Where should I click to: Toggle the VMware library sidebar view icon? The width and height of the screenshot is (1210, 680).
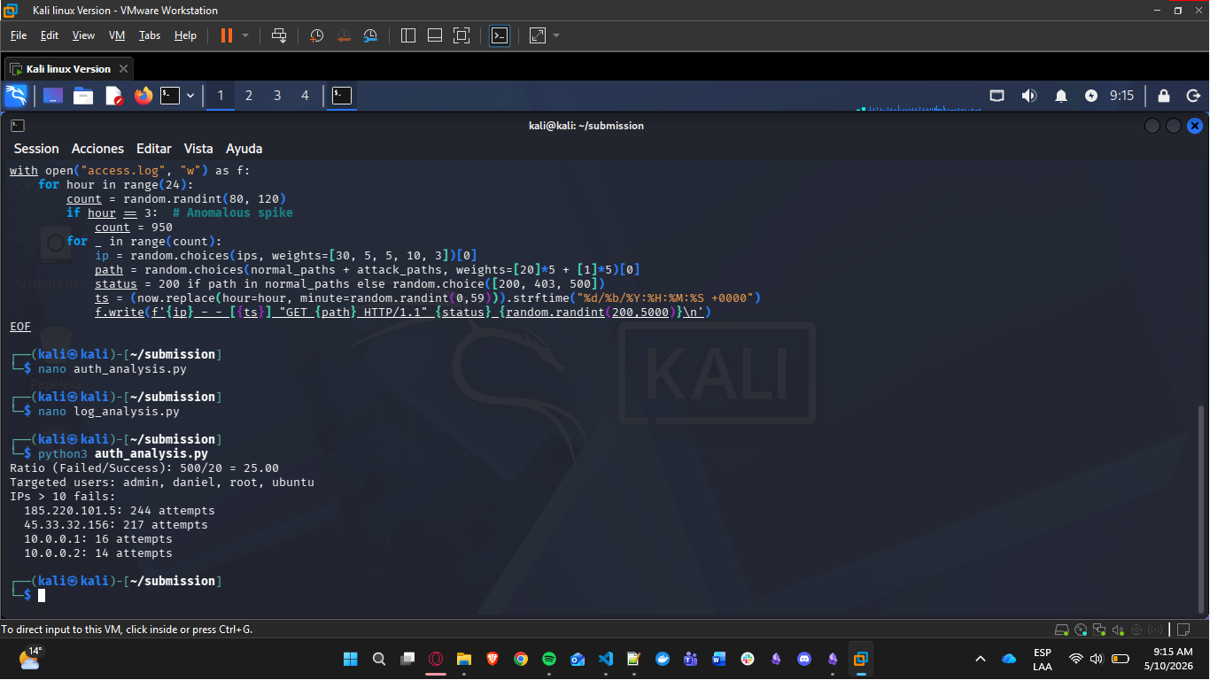pyautogui.click(x=408, y=35)
